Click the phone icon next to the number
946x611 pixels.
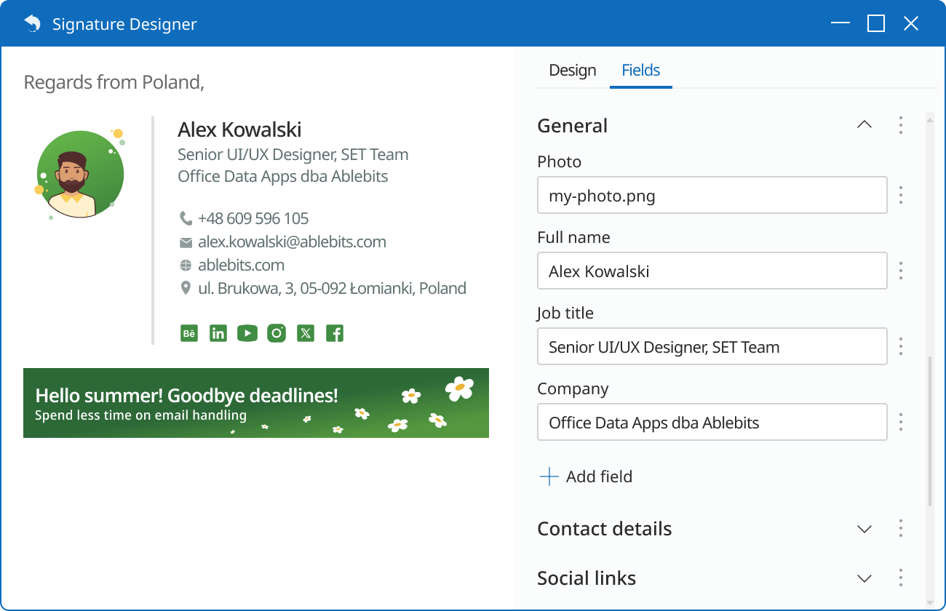(185, 217)
